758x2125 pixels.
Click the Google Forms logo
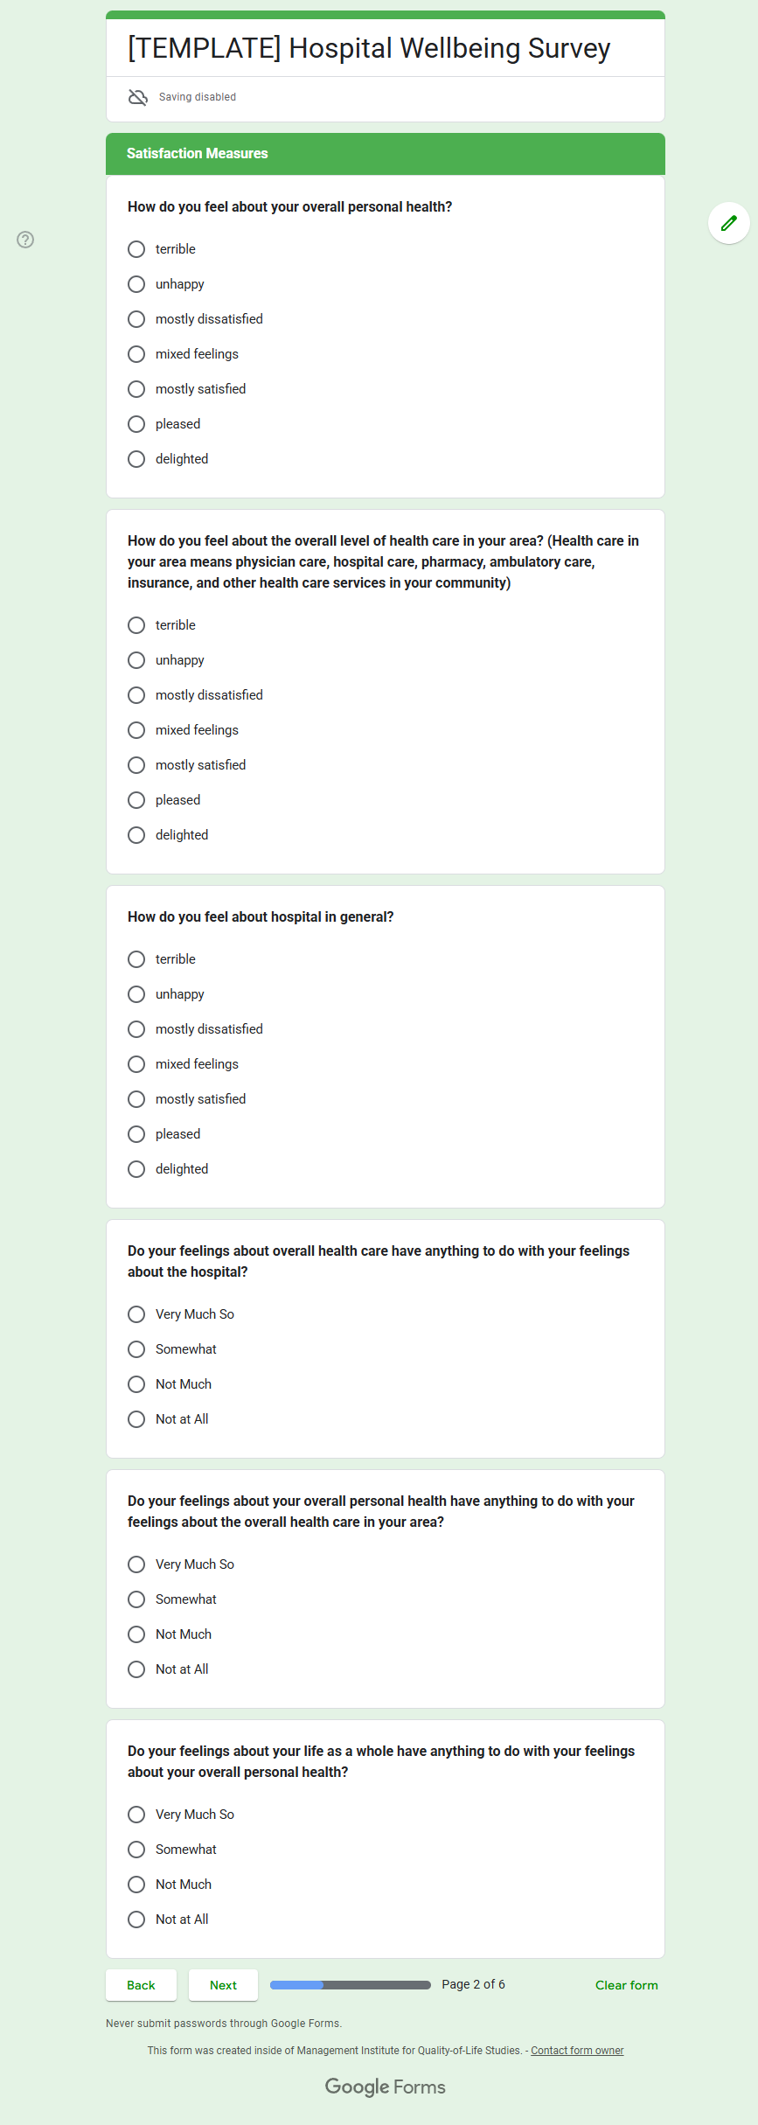pyautogui.click(x=385, y=2087)
